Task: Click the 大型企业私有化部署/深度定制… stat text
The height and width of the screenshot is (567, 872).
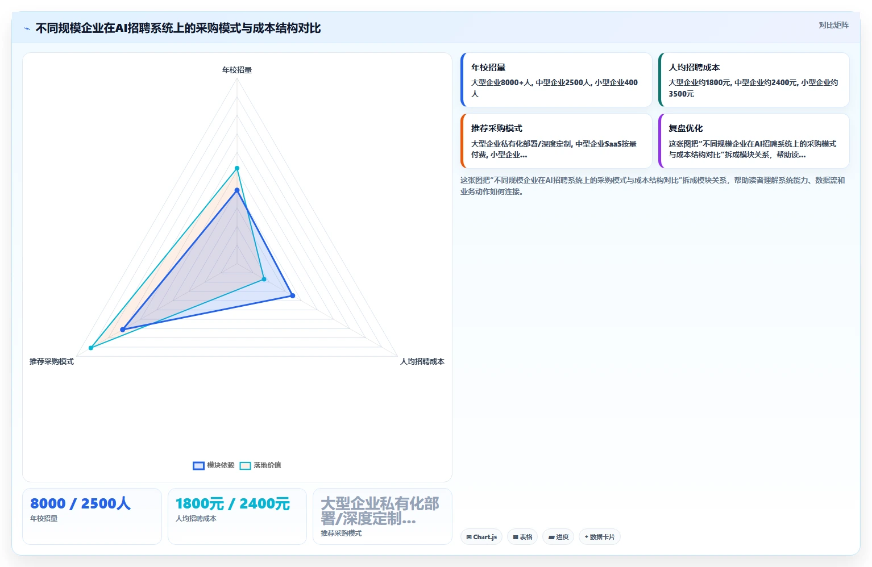Action: click(380, 511)
